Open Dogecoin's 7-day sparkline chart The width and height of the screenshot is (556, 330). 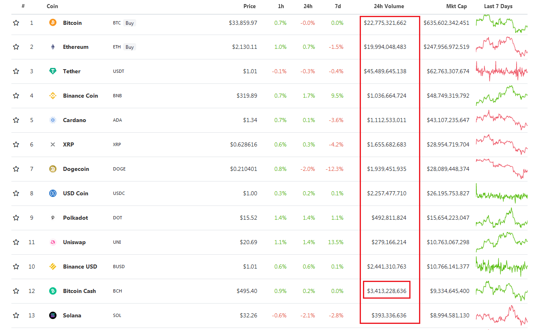coord(502,168)
